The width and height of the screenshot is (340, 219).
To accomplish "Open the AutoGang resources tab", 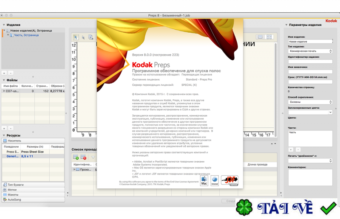I will pyautogui.click(x=33, y=200).
